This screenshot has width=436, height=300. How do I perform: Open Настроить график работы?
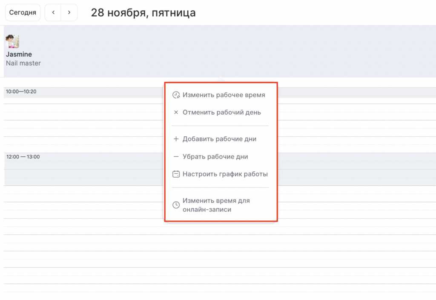point(225,174)
